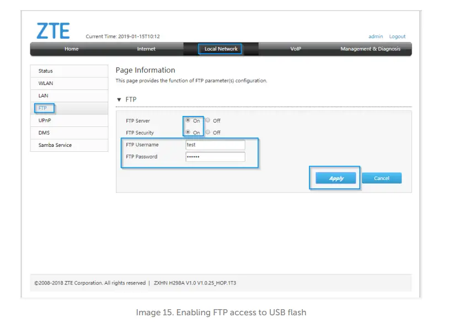Click the FTP Username input field
This screenshot has width=459, height=323.
point(215,144)
